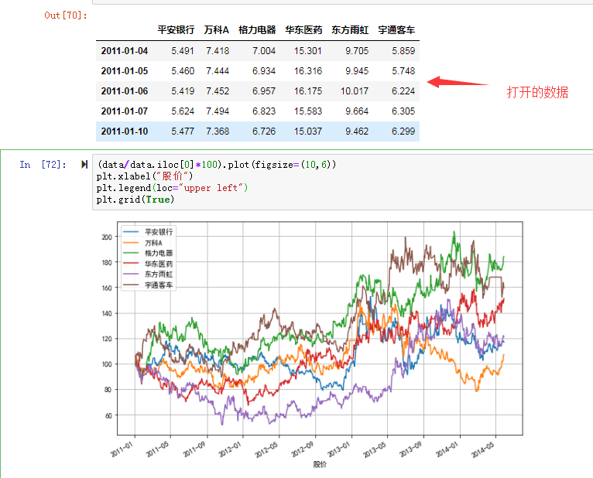Click the green 格力电器 legend line sample
Image resolution: width=593 pixels, height=478 pixels.
point(131,253)
